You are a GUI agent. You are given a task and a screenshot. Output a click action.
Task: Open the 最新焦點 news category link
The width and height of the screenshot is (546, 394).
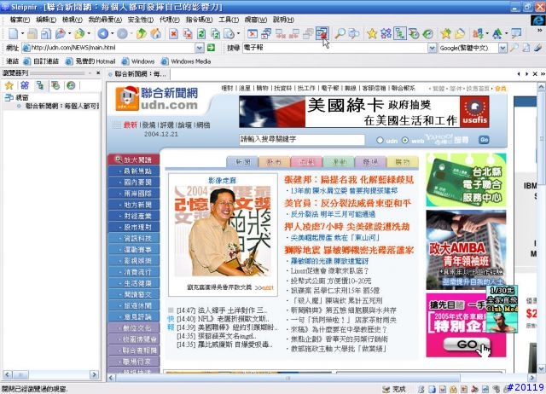(x=134, y=171)
